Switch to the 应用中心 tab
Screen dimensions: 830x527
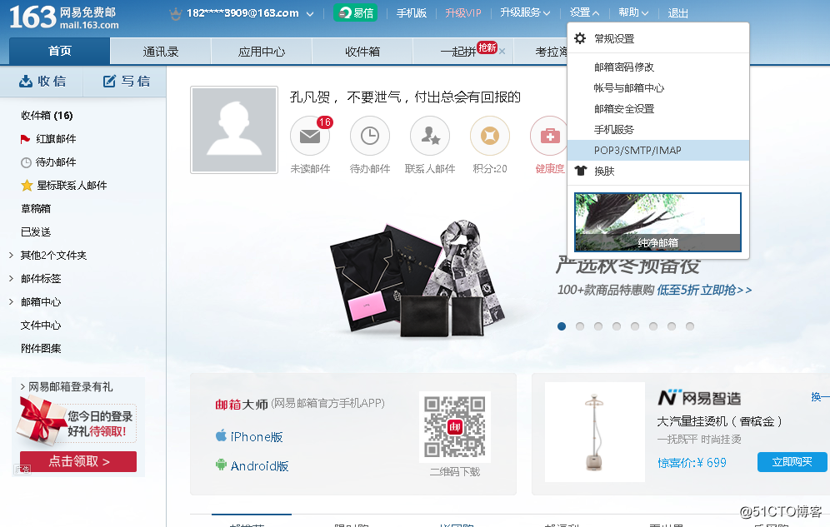tap(262, 52)
